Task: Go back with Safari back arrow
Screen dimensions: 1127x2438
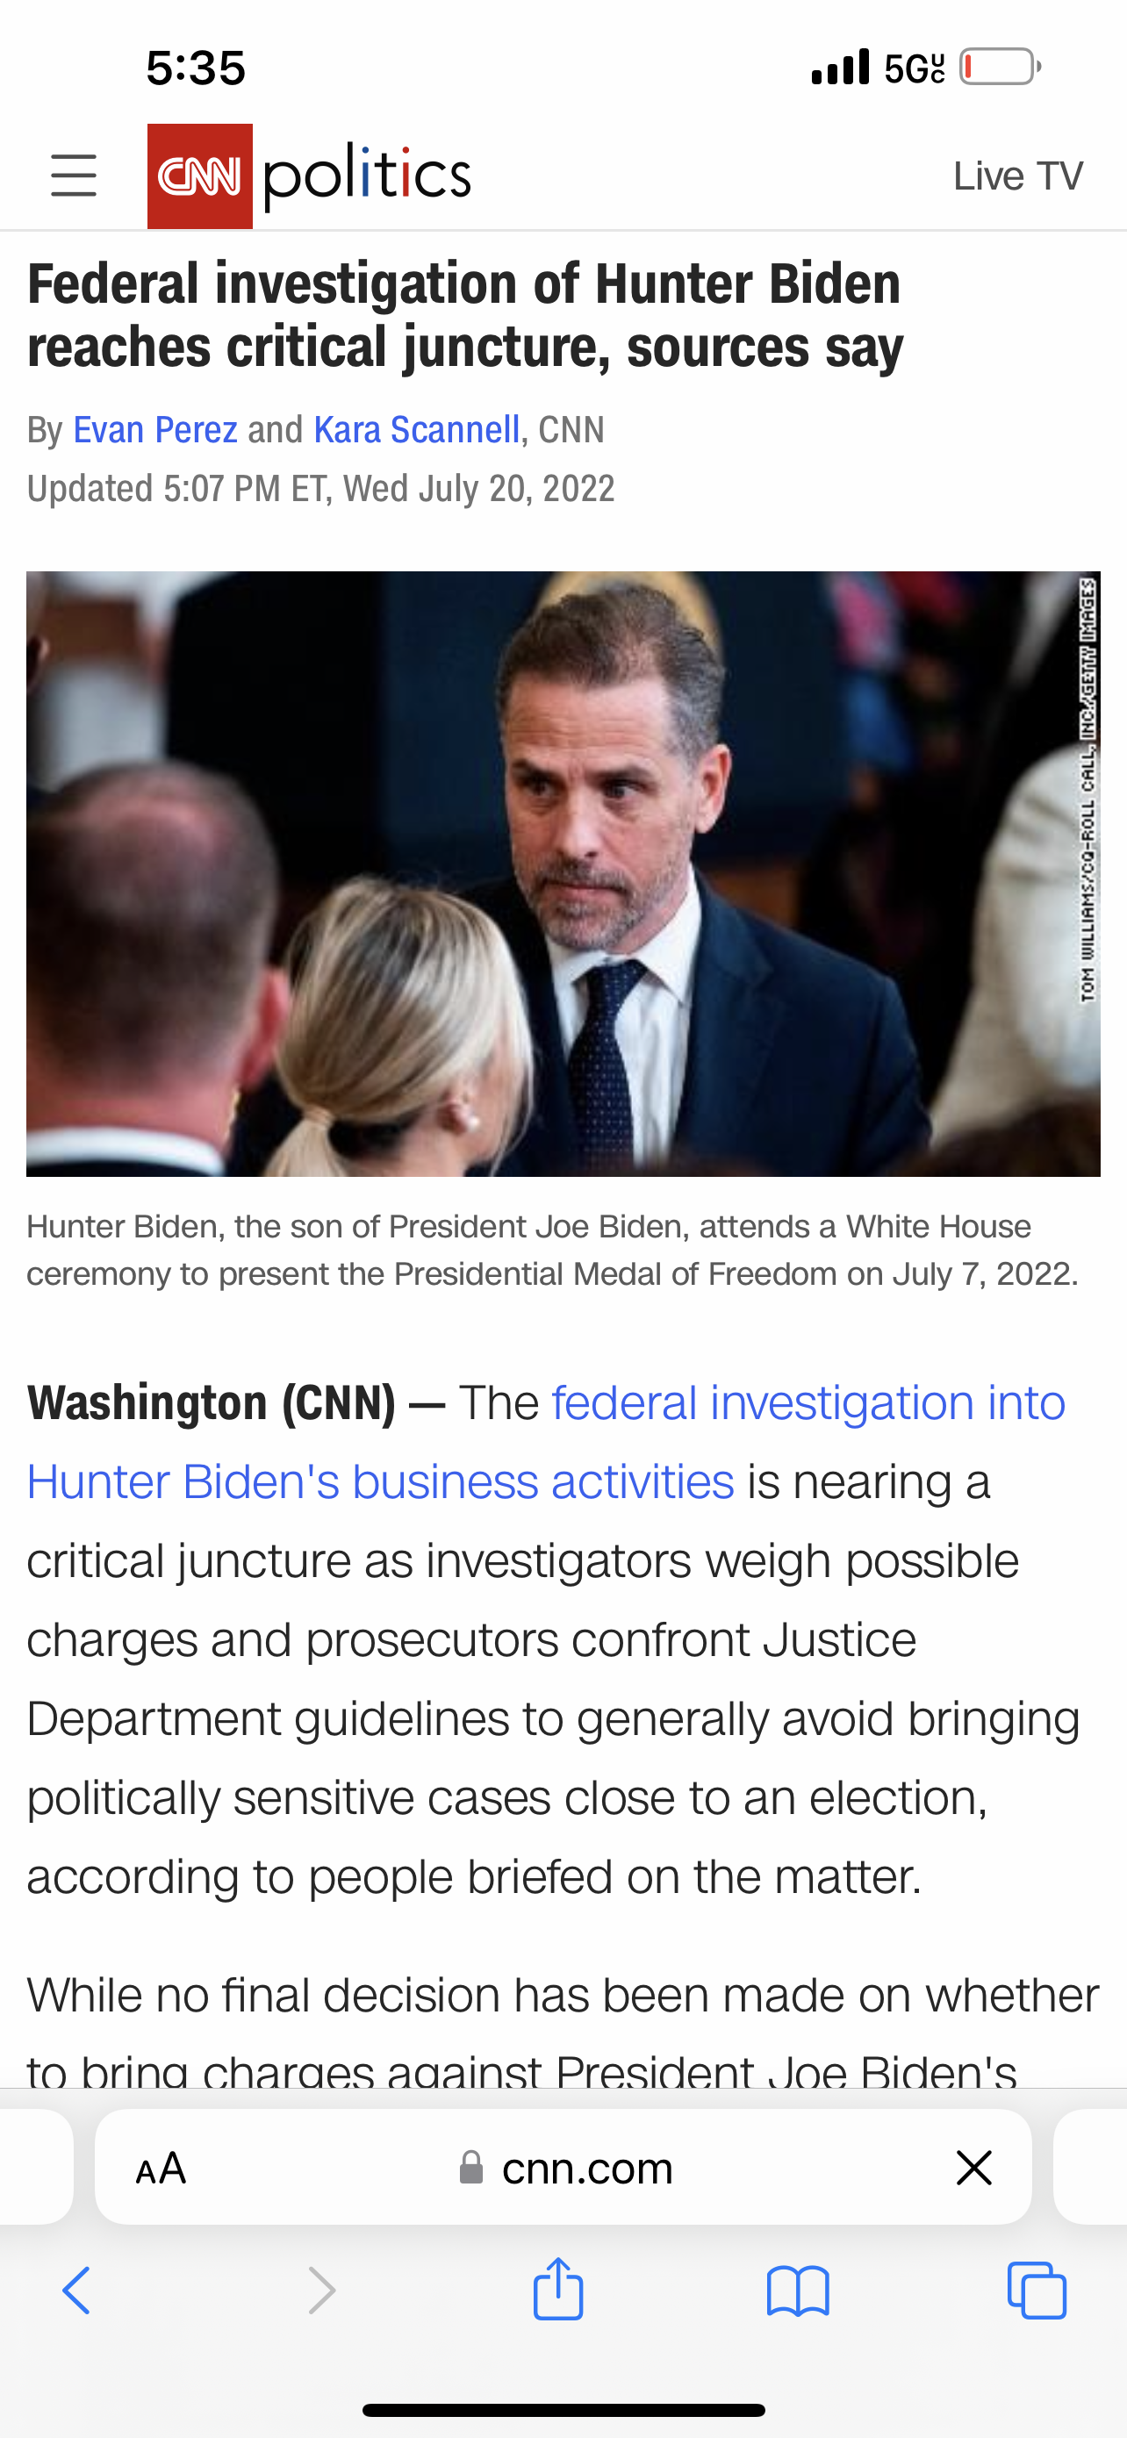Action: [76, 2291]
